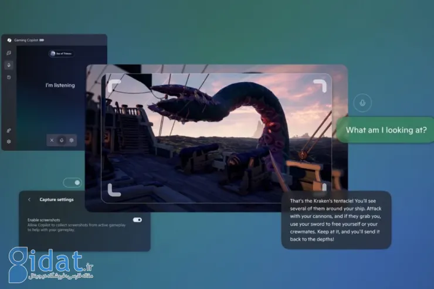Viewport: 434px width, 289px height.
Task: Go back from Capture settings
Action: tap(29, 199)
